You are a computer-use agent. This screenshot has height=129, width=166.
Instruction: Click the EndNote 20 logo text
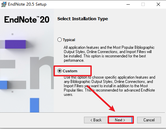pyautogui.click(x=27, y=20)
